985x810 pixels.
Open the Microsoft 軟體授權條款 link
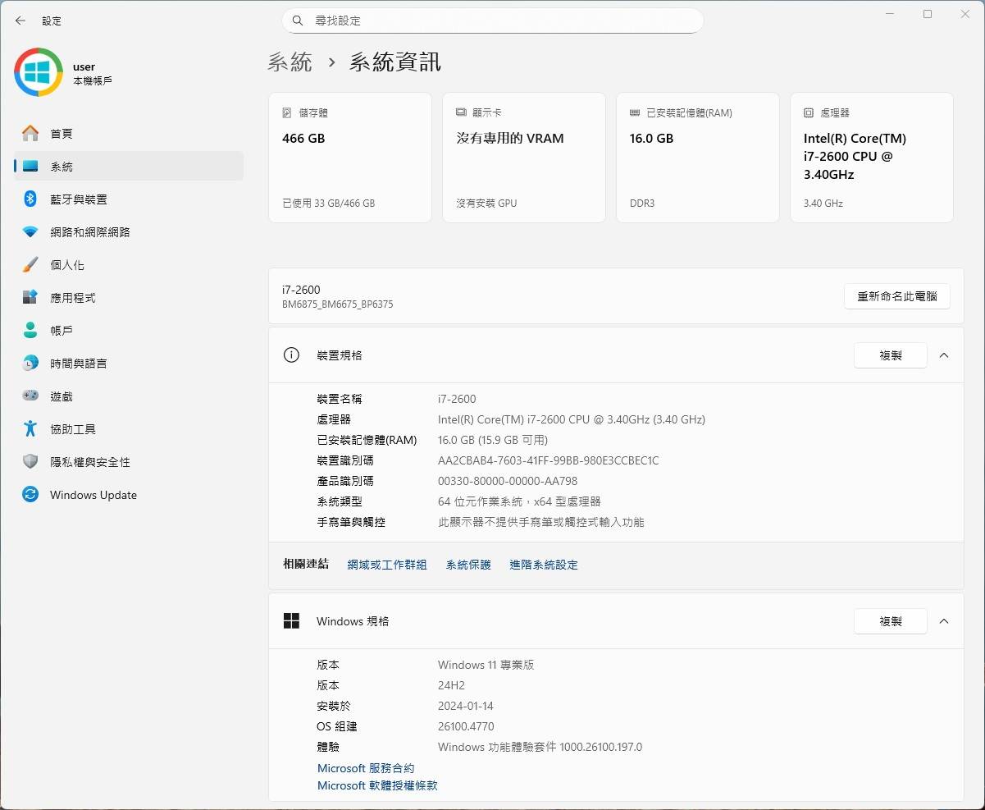click(x=377, y=785)
